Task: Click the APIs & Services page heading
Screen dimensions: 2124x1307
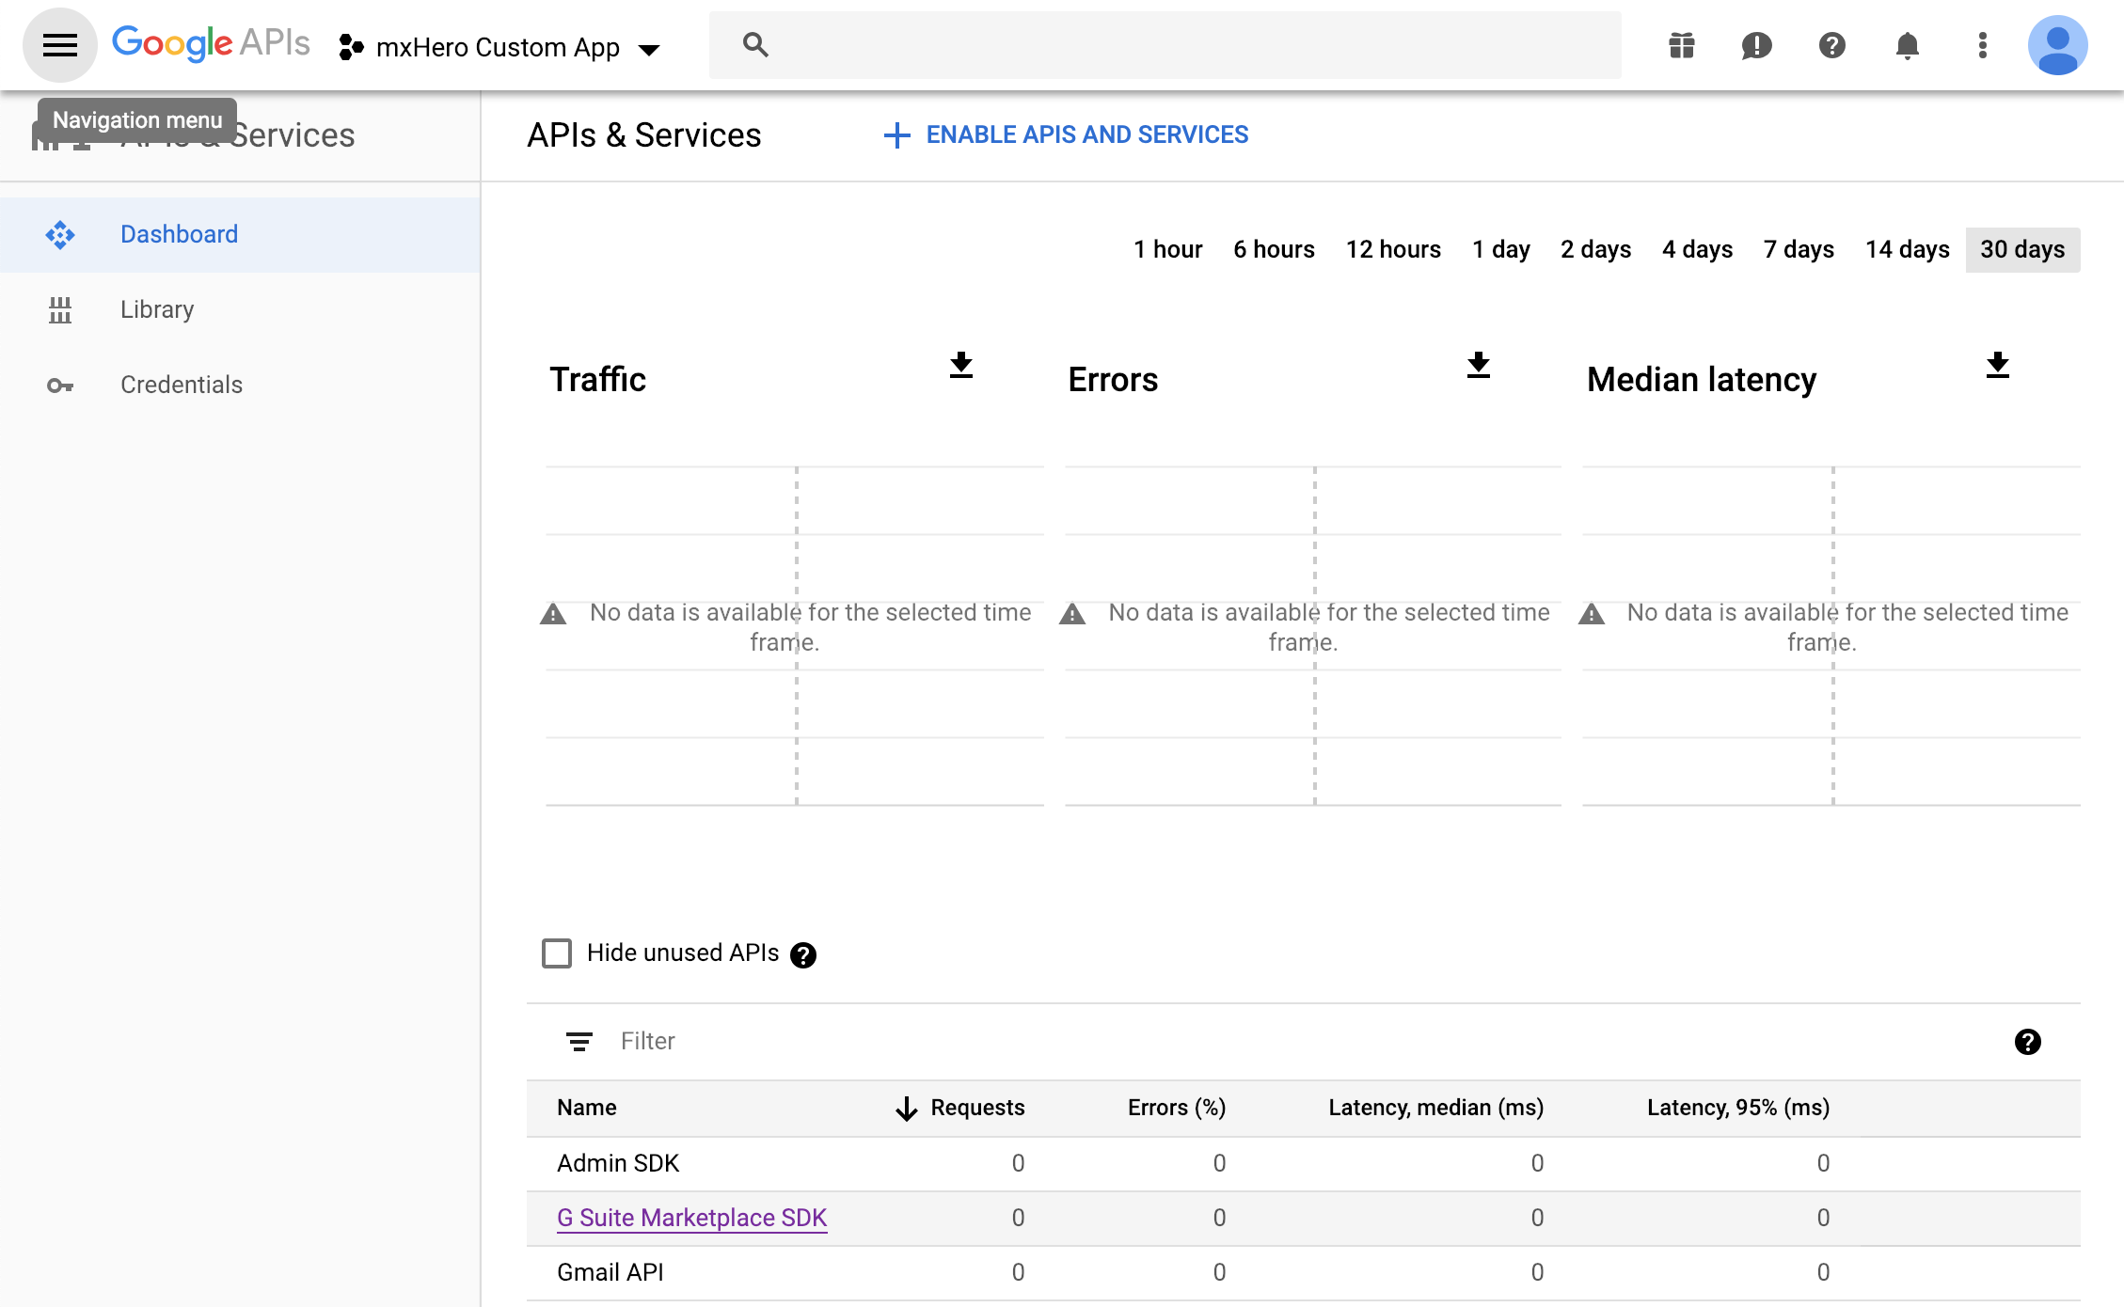Action: tap(643, 135)
